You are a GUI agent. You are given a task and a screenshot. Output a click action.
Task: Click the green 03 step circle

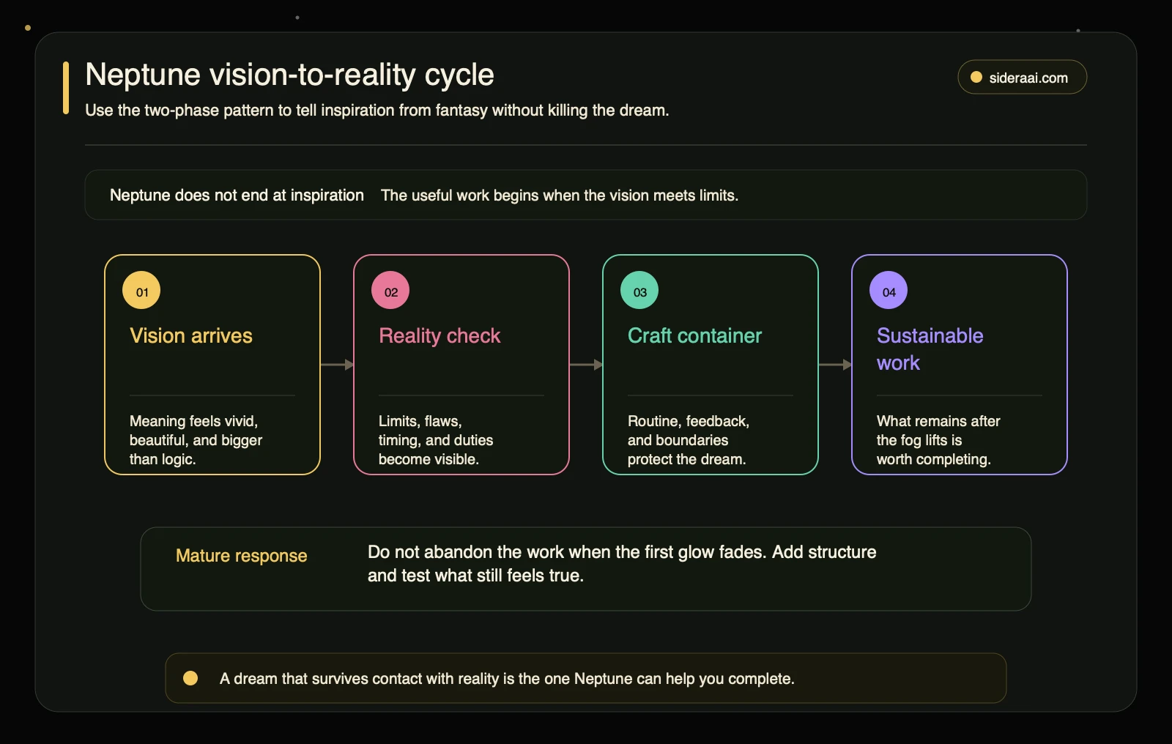click(639, 291)
